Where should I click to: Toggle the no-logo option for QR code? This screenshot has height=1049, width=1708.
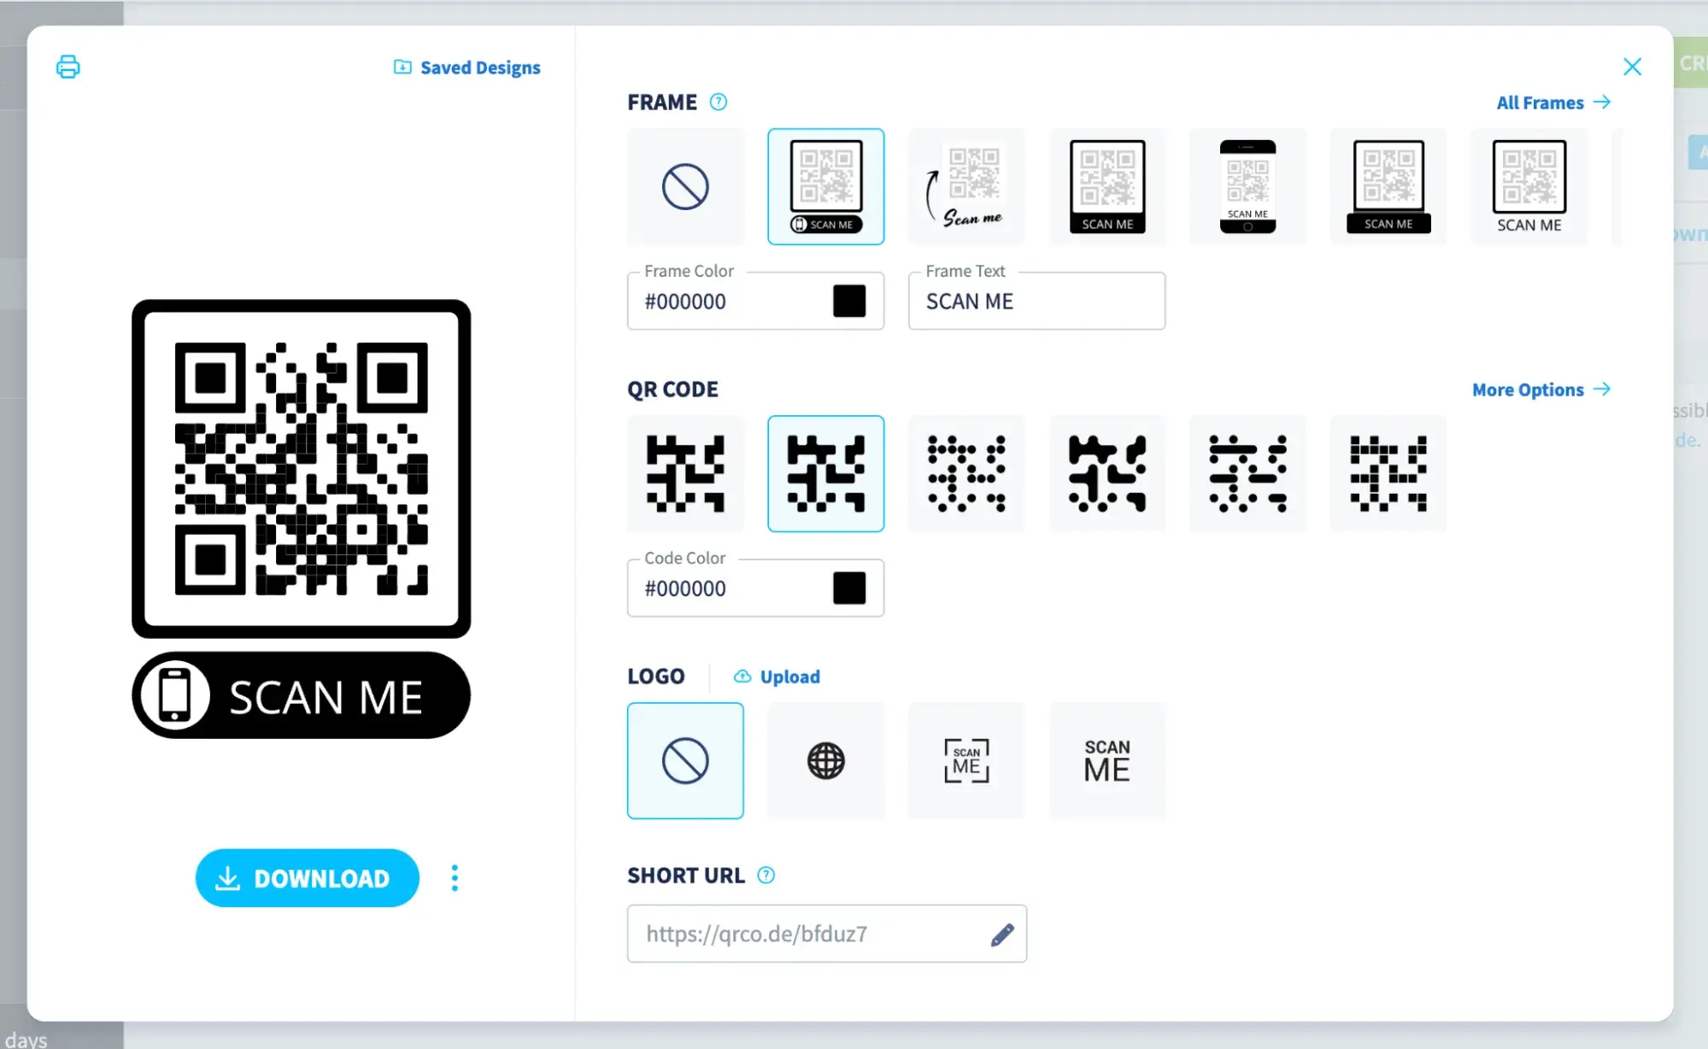pyautogui.click(x=684, y=760)
